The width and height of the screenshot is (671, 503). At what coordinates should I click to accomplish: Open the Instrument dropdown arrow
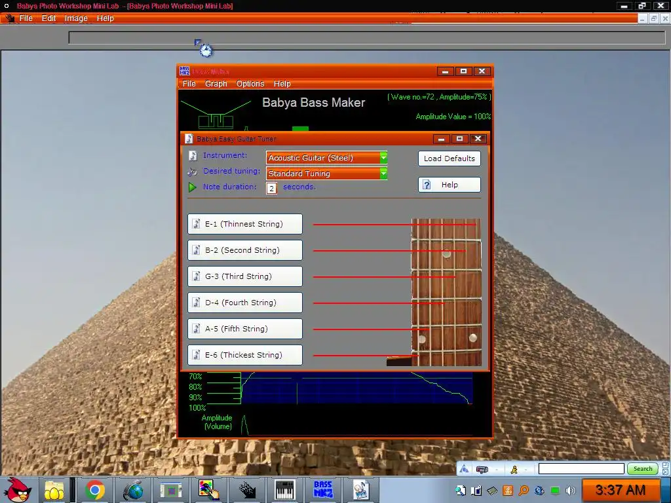[383, 158]
